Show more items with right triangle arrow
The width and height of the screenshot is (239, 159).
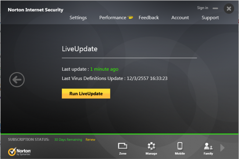coord(222,148)
